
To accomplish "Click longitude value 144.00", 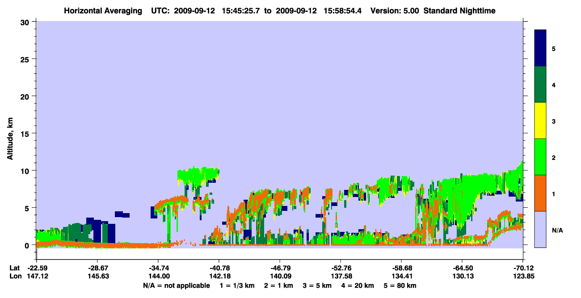I will (158, 276).
